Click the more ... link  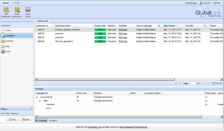point(49,108)
